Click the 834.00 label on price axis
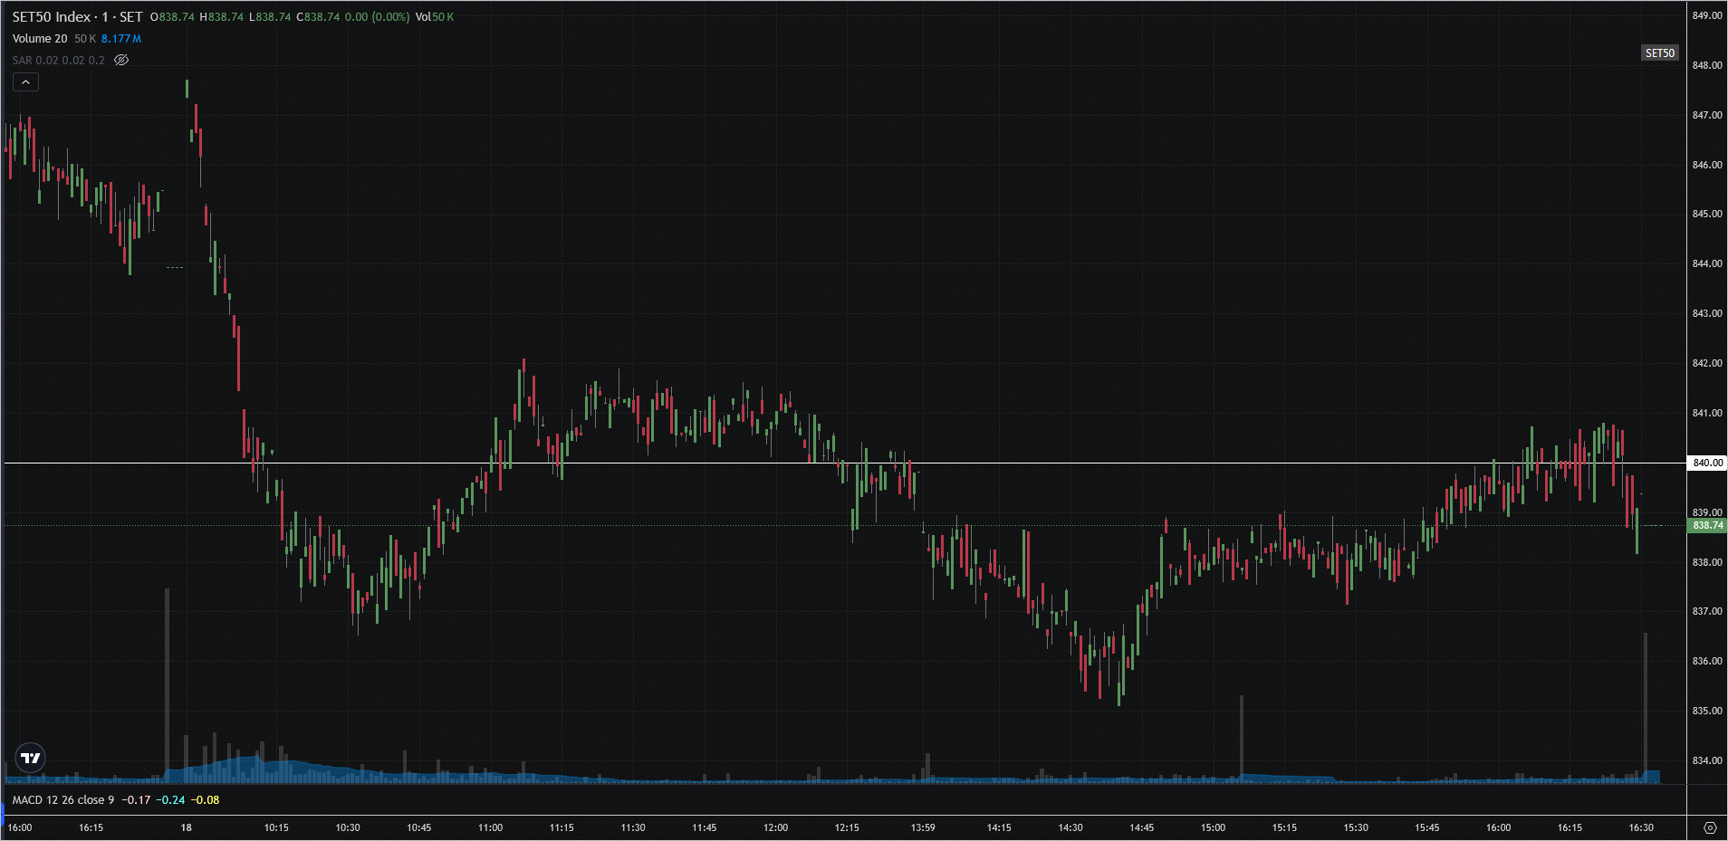This screenshot has height=841, width=1728. click(1707, 760)
